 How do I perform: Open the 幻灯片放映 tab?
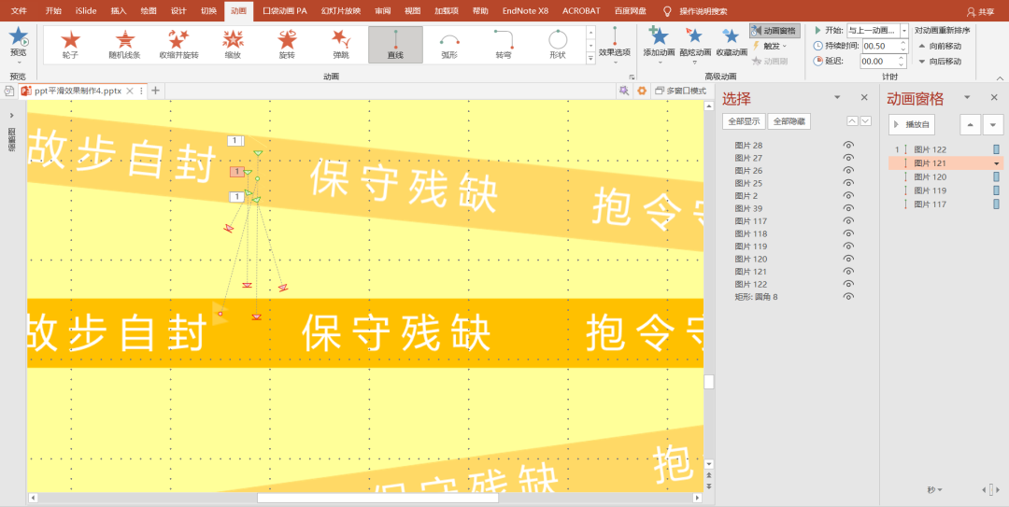340,11
